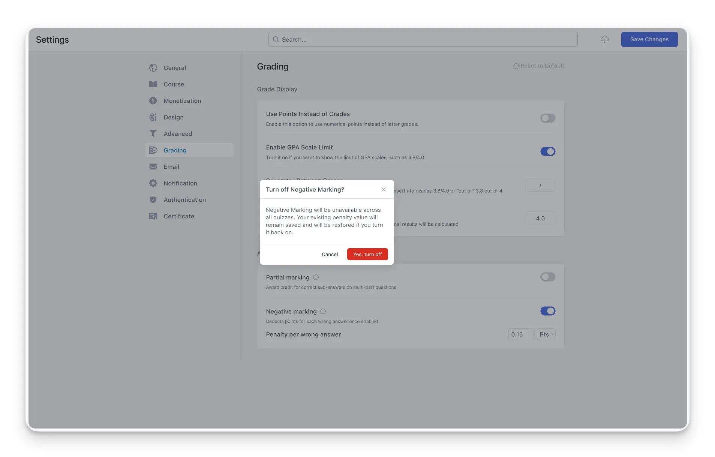Open the Pts unit dropdown
The image size is (715, 457).
(x=546, y=334)
